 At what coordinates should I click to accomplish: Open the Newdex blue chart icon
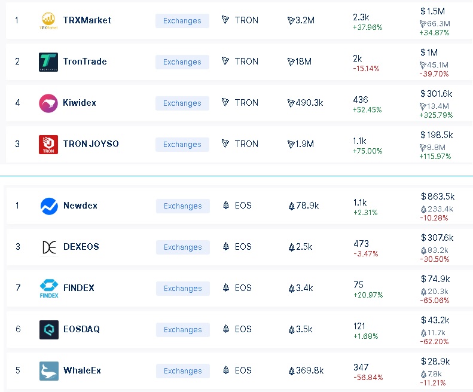click(x=49, y=206)
